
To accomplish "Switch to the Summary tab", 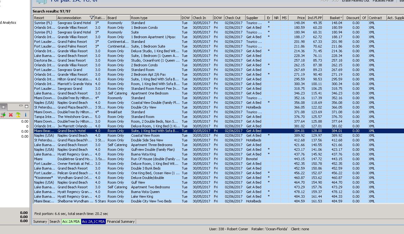I will [x=40, y=221].
